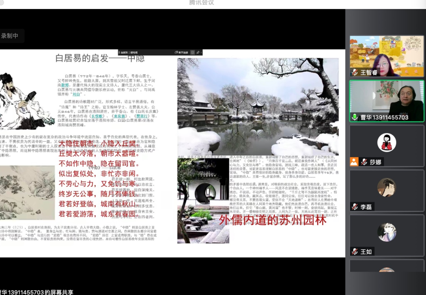
Task: Unmute 王如's microphone
Action: point(355,252)
